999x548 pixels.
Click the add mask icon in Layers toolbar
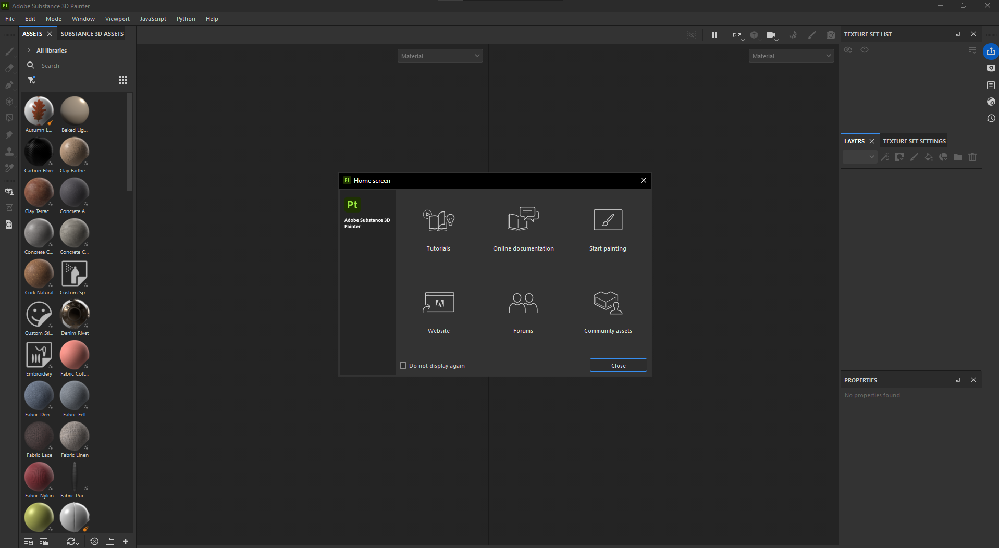point(899,157)
